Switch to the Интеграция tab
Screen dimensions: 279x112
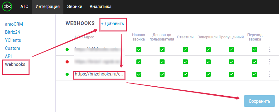click(x=48, y=7)
